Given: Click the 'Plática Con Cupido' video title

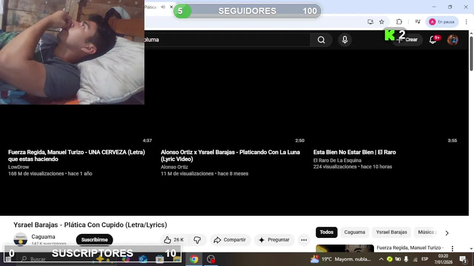Looking at the screenshot, I should coord(90,225).
